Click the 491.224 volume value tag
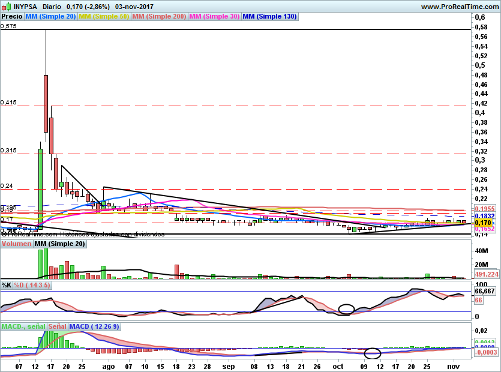This screenshot has height=372, width=501. (x=487, y=274)
